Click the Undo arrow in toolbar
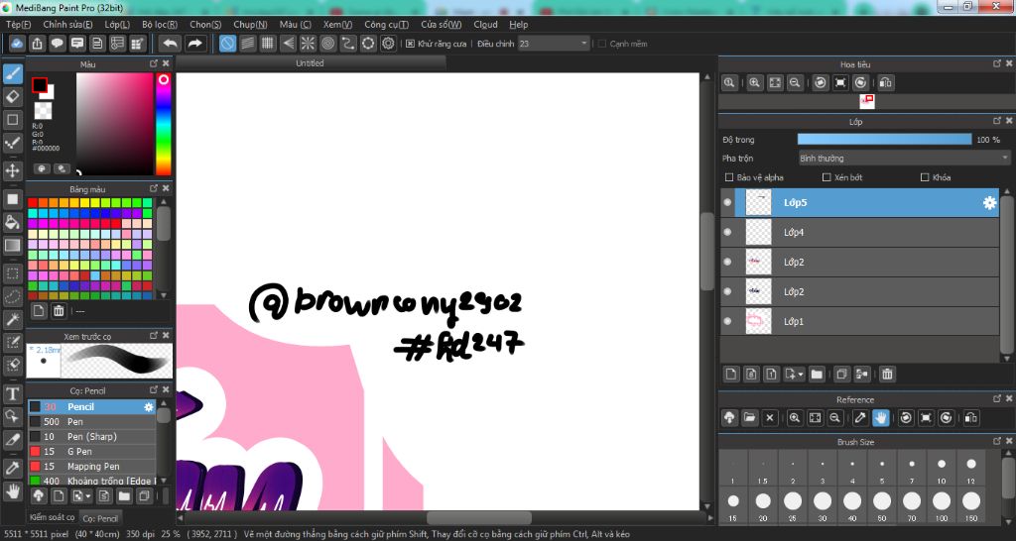The width and height of the screenshot is (1016, 541). click(x=171, y=44)
